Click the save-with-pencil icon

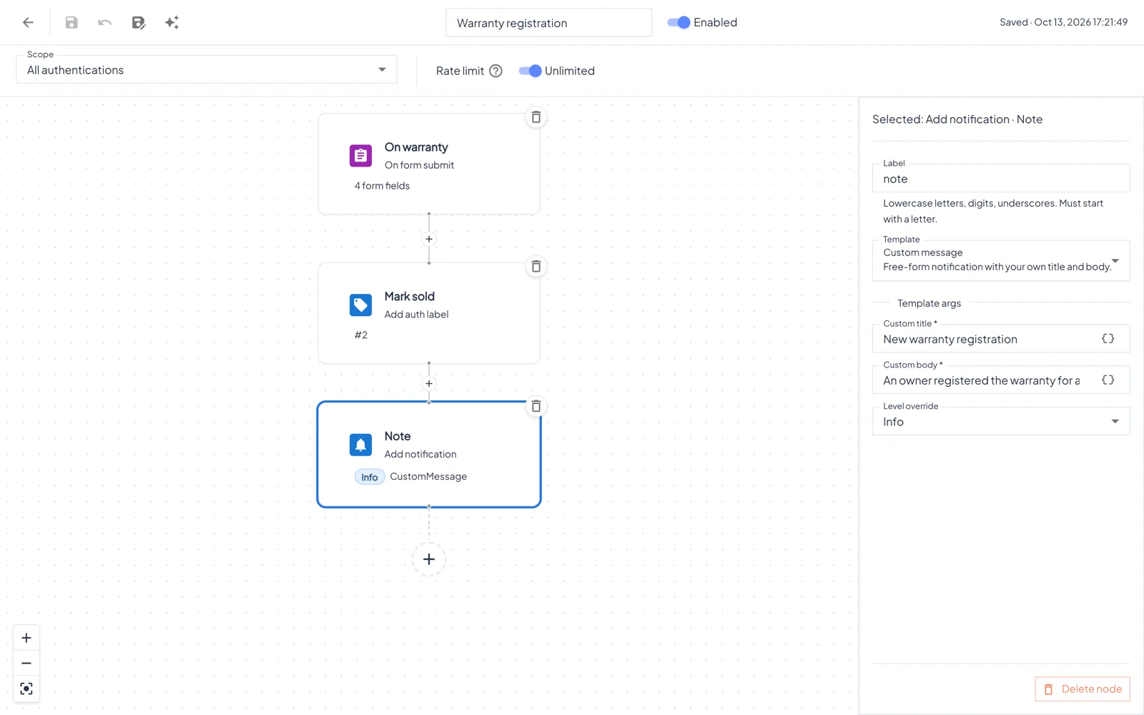[139, 22]
